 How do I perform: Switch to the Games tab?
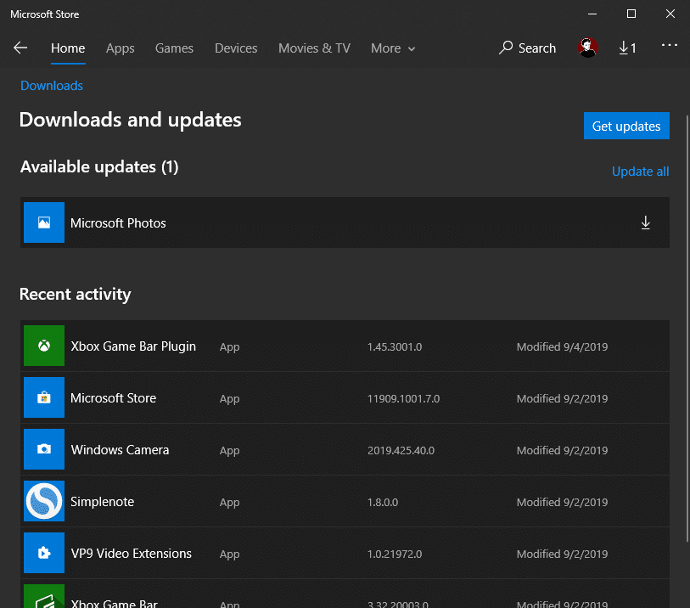174,48
